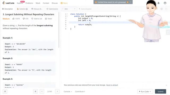Collapse the lengthOfLongestSubstring method fold arrow
Screen dimensions: 170x95
point(67,16)
